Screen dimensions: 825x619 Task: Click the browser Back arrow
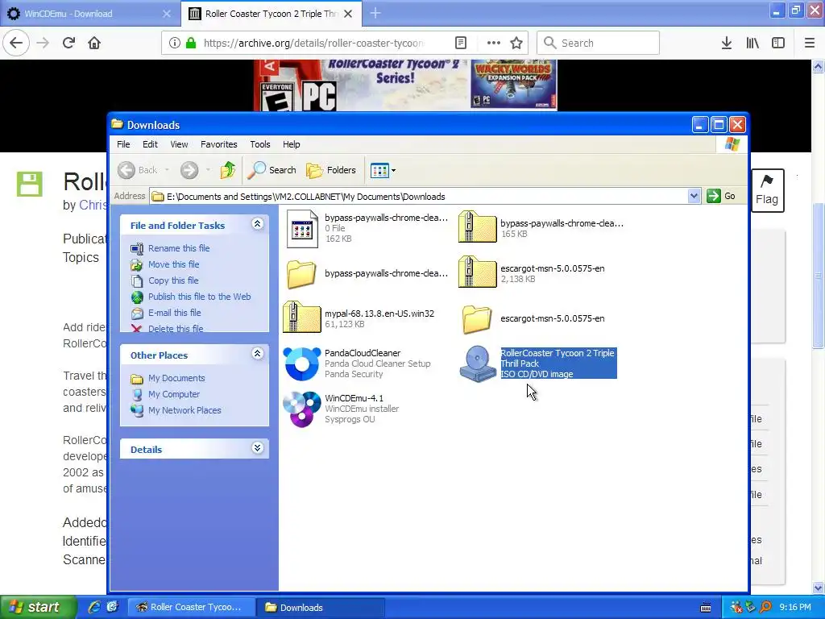[x=16, y=43]
